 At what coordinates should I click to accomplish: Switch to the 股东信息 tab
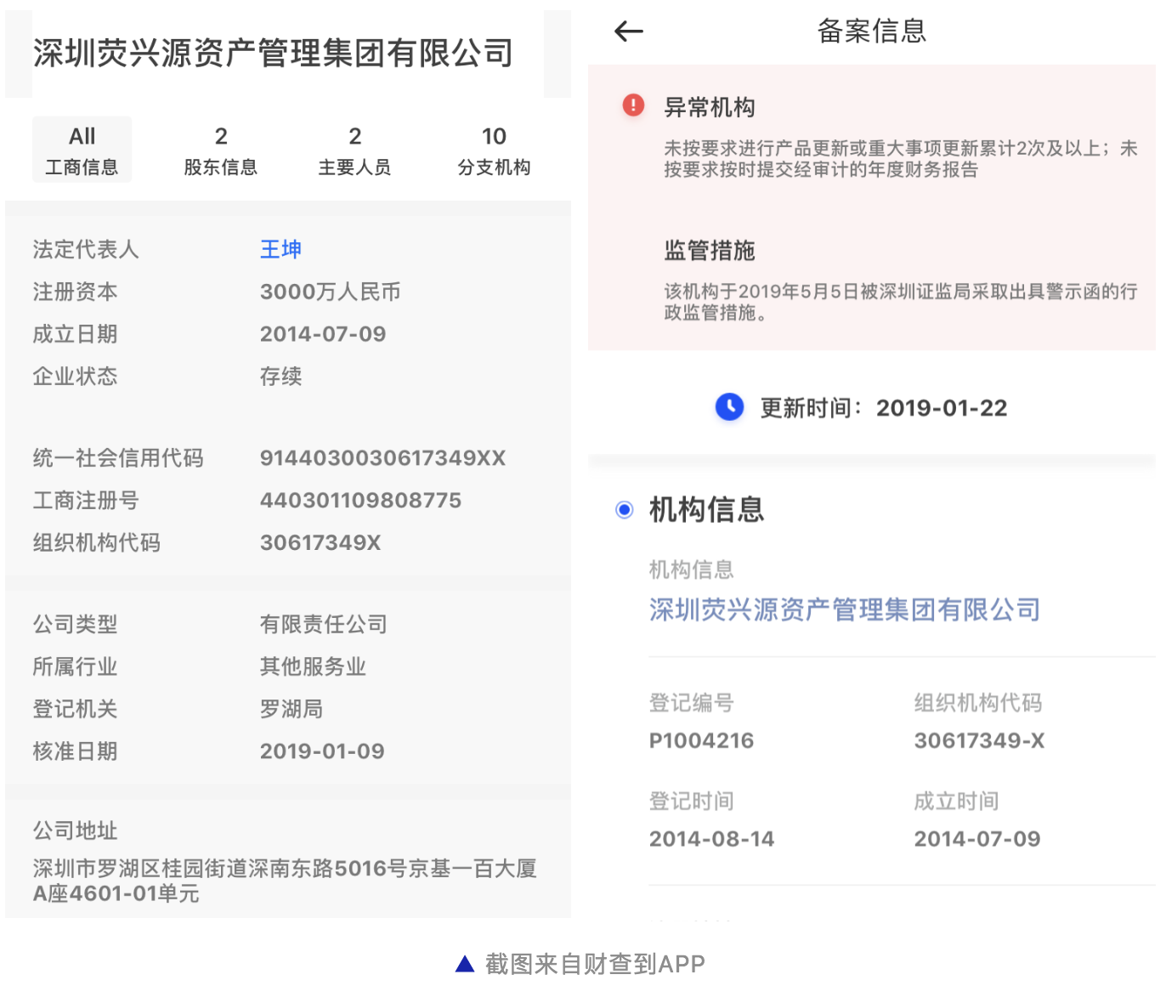pyautogui.click(x=221, y=150)
